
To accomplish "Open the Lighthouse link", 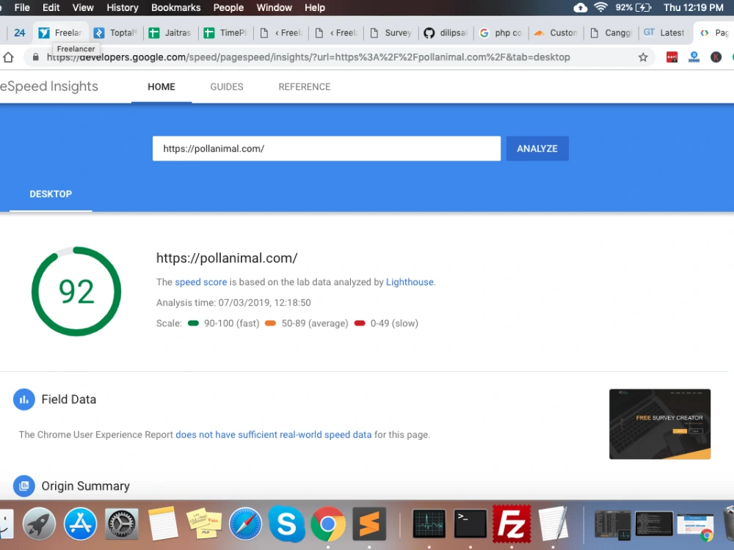I will [x=410, y=282].
